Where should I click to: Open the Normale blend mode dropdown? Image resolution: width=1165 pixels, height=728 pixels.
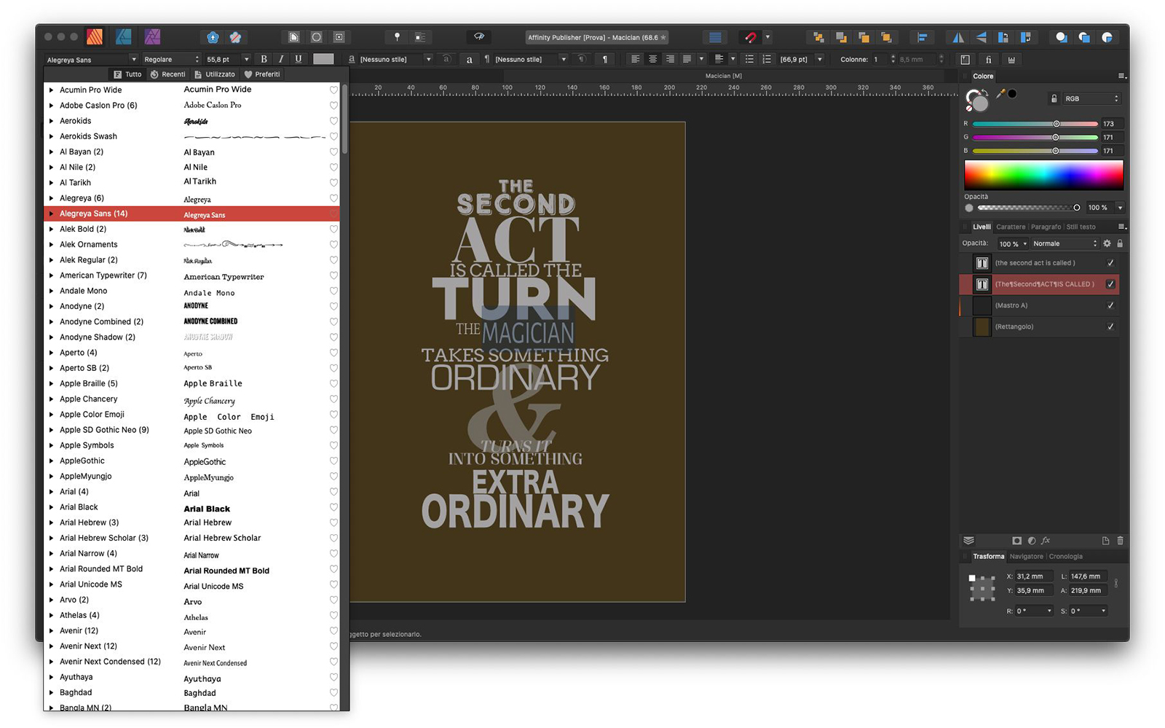point(1064,243)
